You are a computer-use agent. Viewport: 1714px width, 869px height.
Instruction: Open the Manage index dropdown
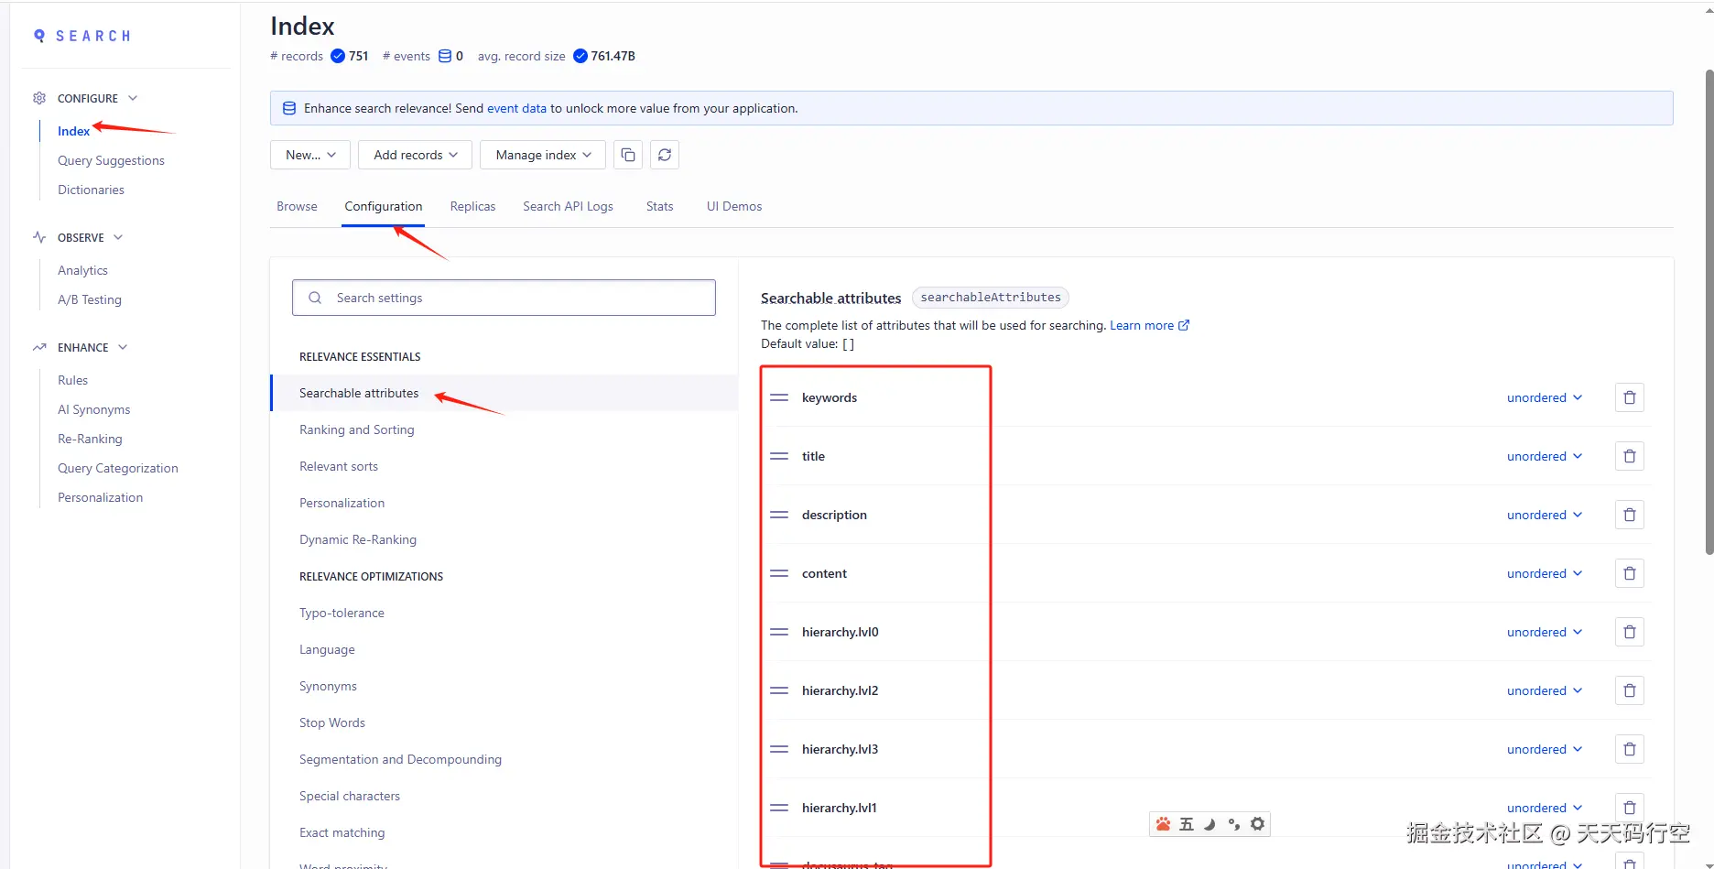coord(543,155)
